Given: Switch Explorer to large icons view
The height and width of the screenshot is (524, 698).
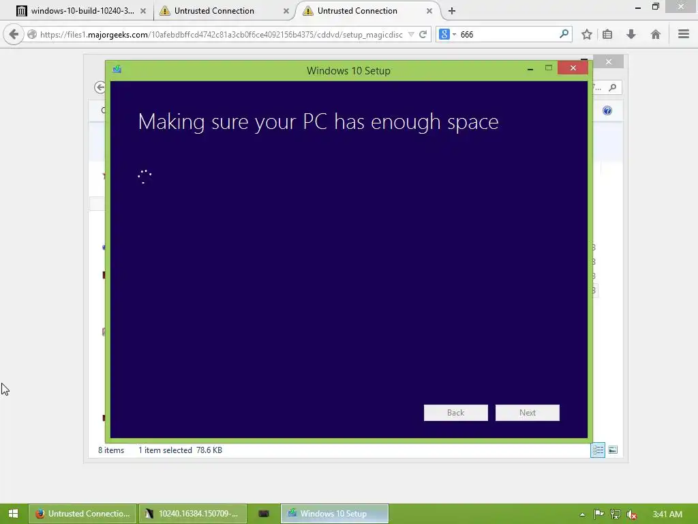Looking at the screenshot, I should (x=613, y=450).
